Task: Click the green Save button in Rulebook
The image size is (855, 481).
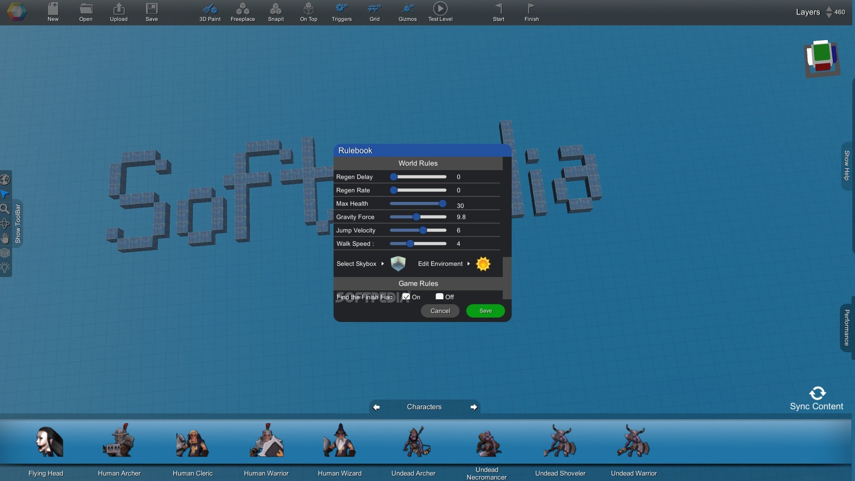Action: click(x=485, y=311)
